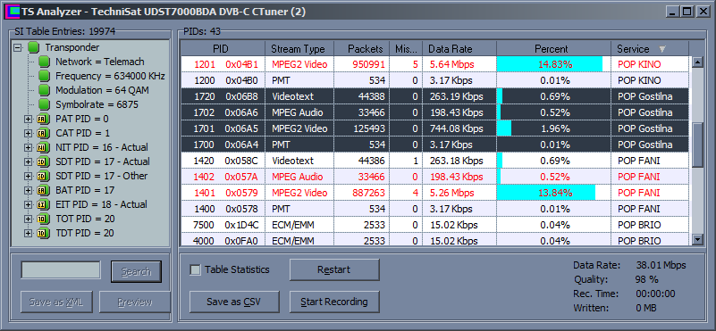Screen dimensions: 716x331
Task: Click the Preview button
Action: click(x=135, y=302)
